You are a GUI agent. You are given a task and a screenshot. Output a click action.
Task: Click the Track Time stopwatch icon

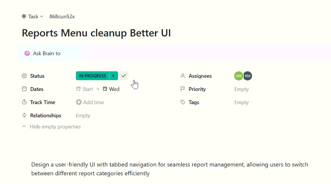(24, 102)
